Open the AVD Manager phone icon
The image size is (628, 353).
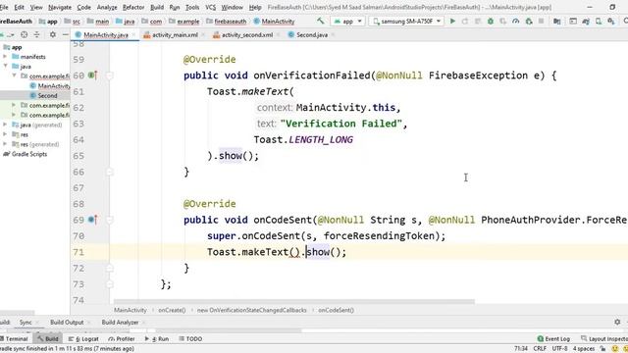[x=599, y=21]
